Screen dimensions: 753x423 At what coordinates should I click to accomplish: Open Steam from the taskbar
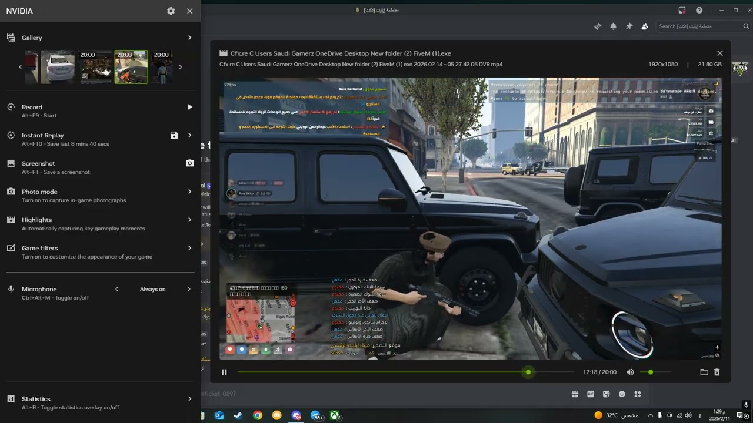pos(238,415)
